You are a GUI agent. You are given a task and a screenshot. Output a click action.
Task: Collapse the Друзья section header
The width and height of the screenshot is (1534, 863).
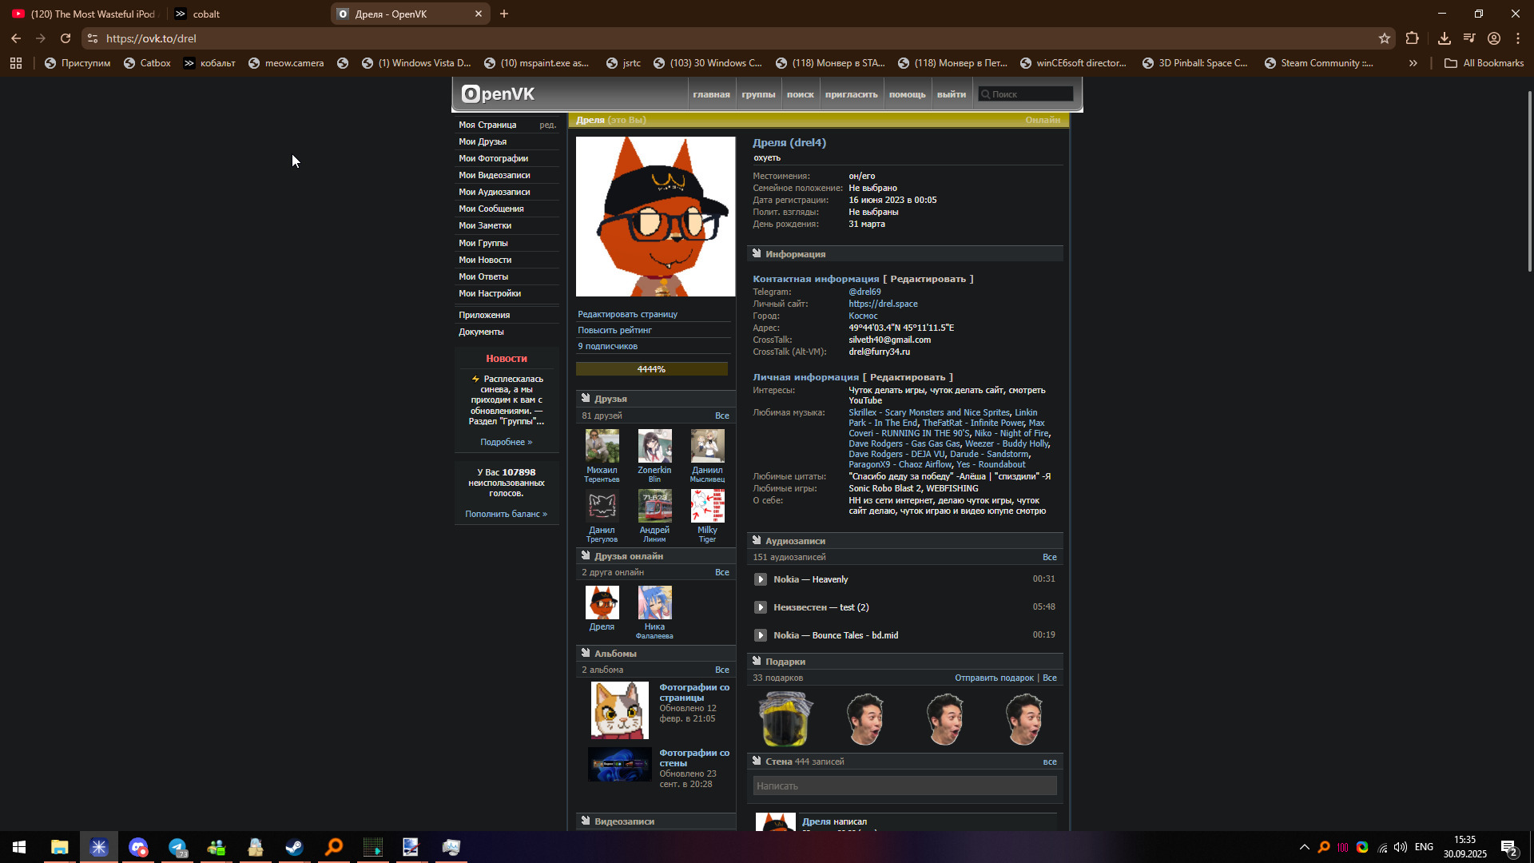610,399
